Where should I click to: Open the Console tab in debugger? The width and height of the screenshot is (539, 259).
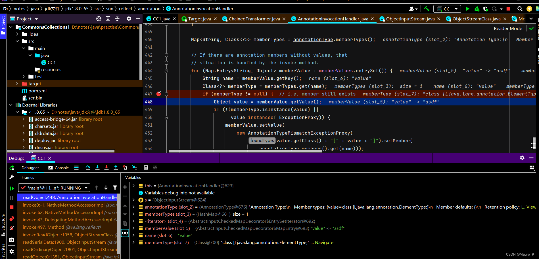coord(59,168)
